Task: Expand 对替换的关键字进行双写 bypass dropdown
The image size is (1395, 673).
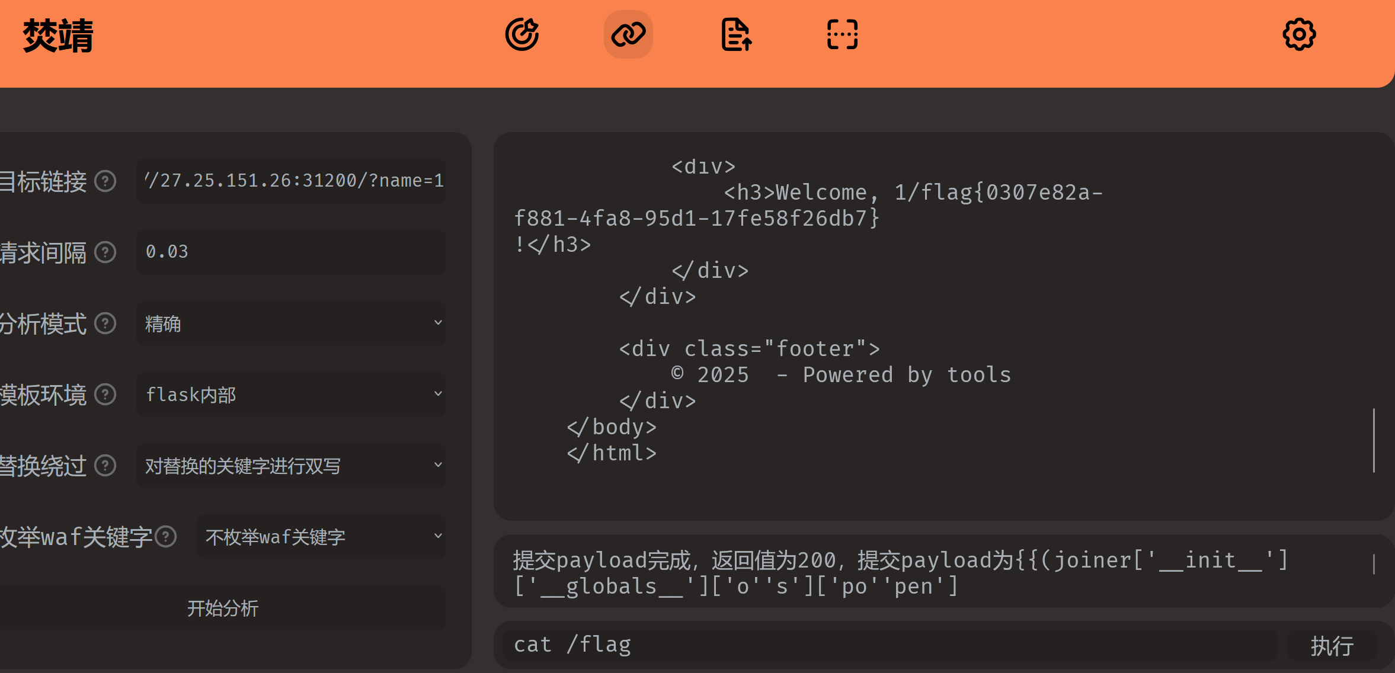Action: coord(290,466)
